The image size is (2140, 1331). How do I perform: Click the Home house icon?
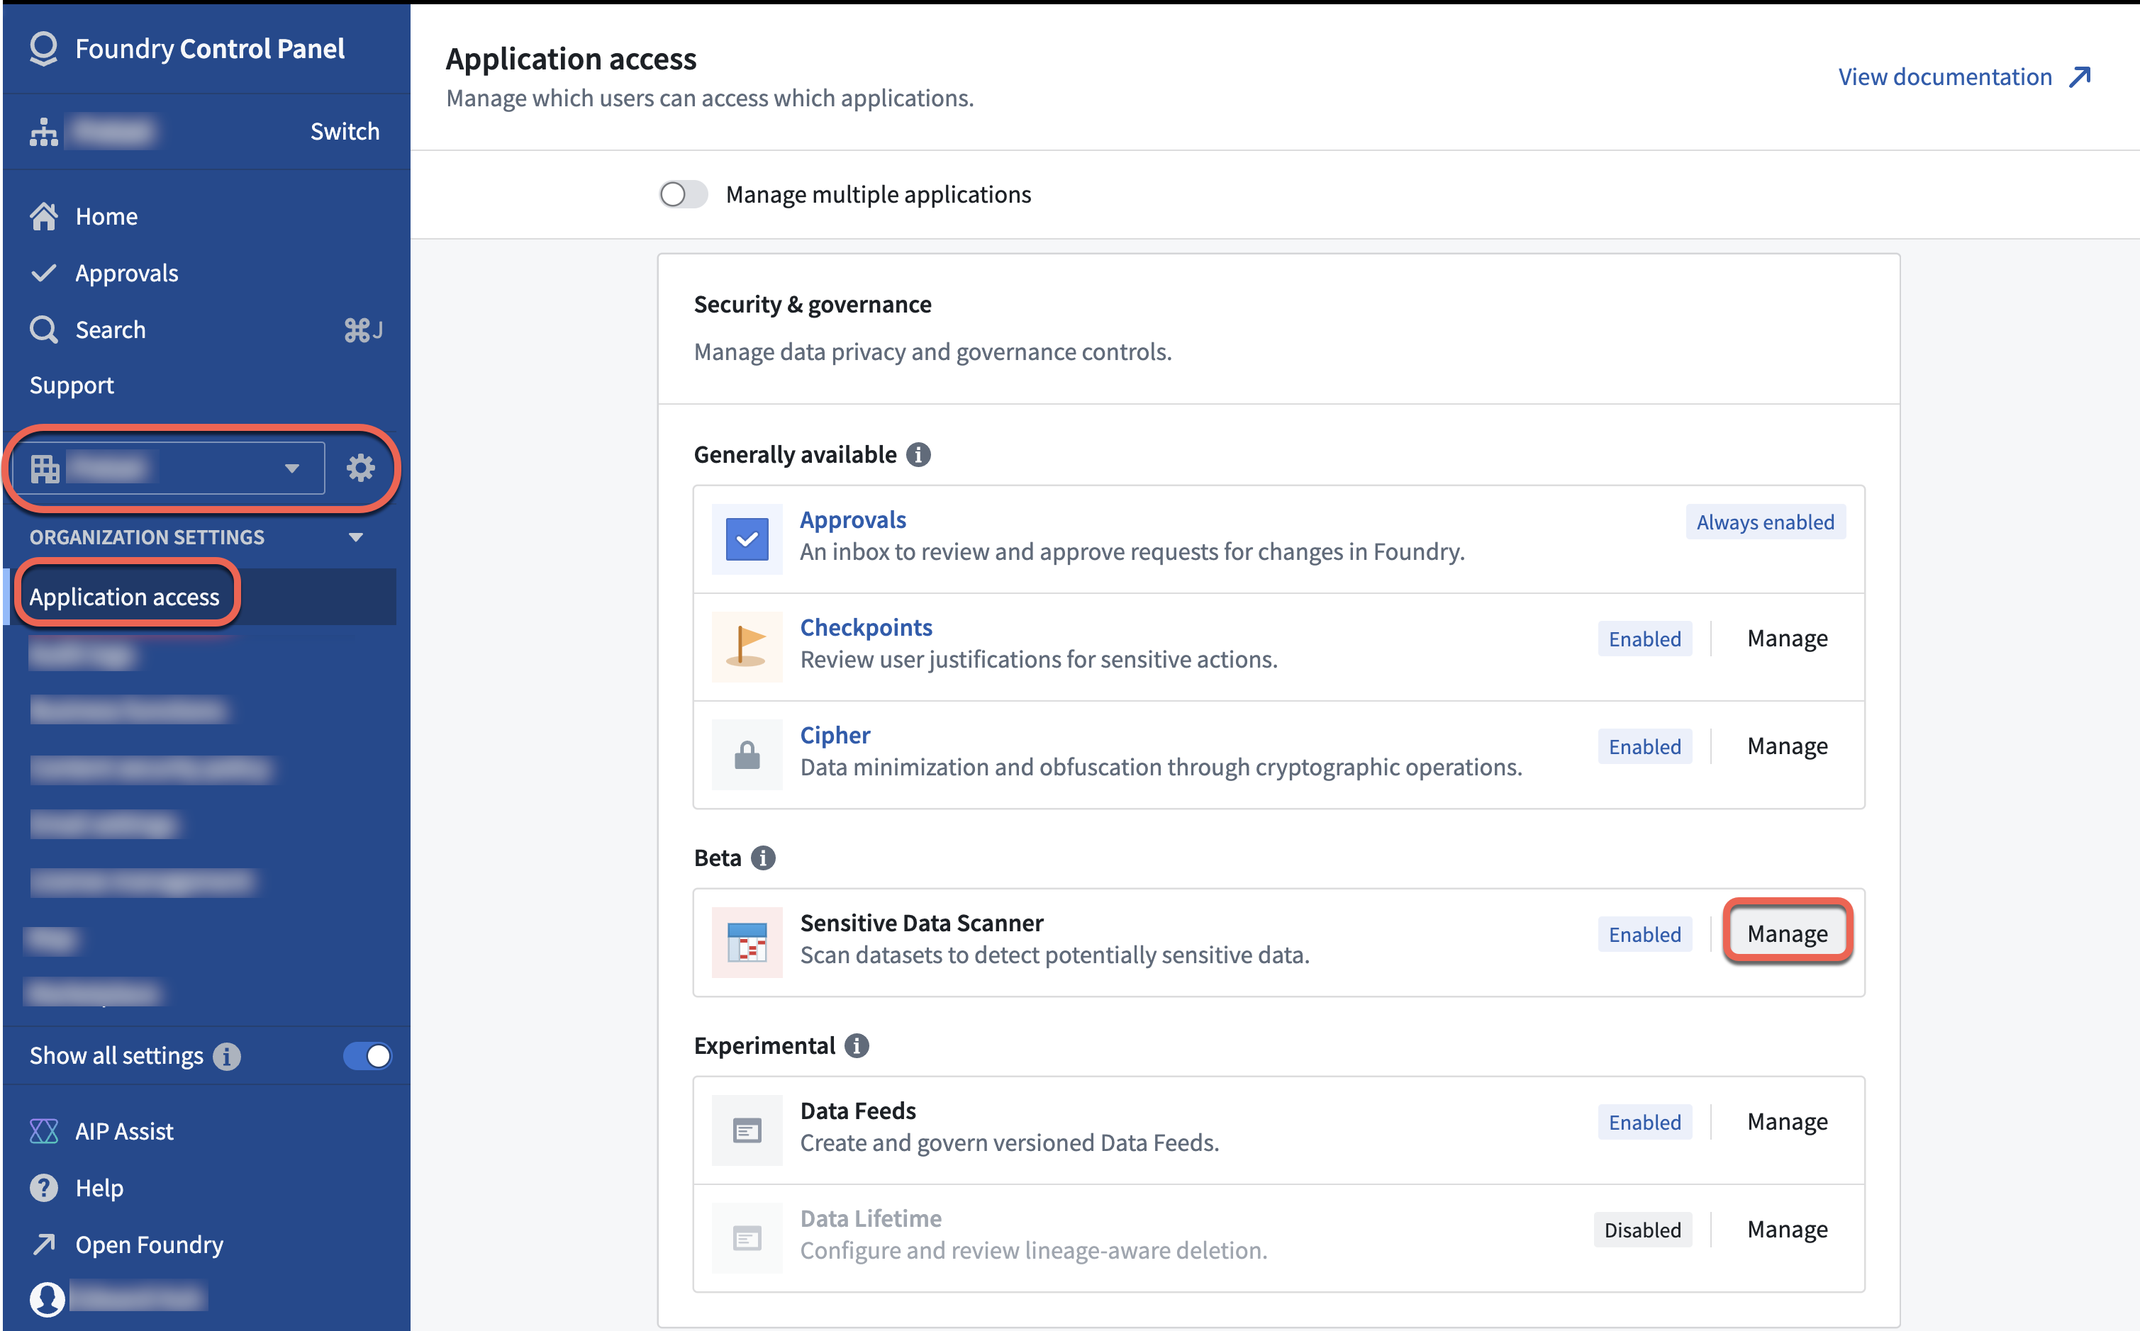pyautogui.click(x=43, y=215)
